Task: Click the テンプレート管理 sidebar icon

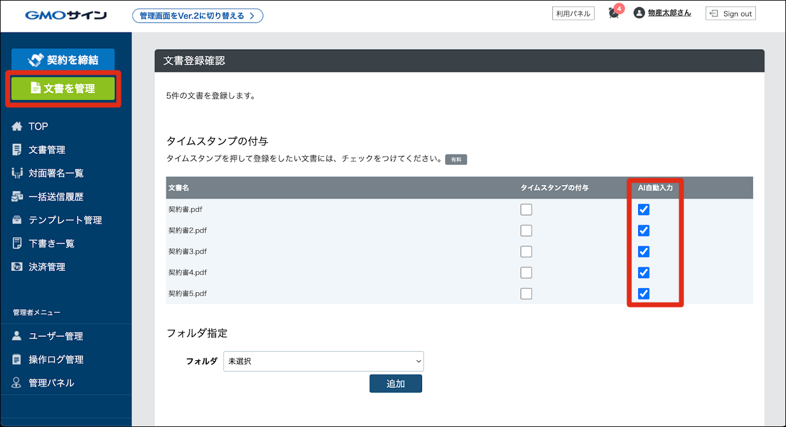Action: pos(17,220)
